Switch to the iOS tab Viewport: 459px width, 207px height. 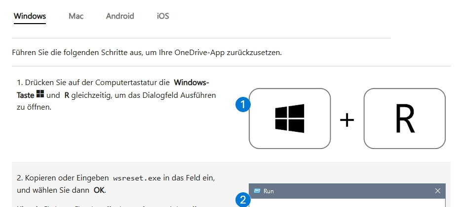pyautogui.click(x=163, y=16)
